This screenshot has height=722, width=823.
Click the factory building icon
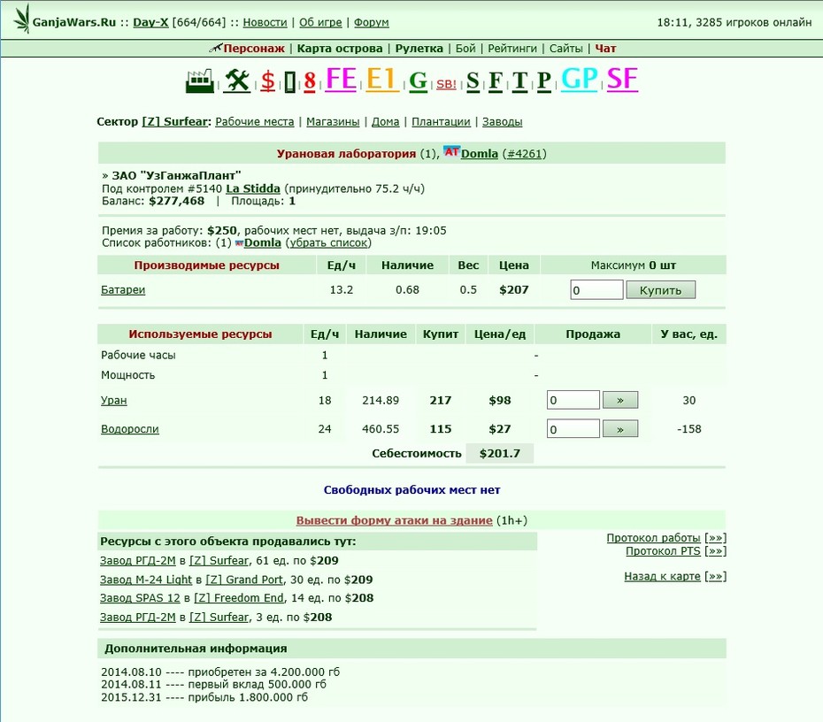tap(199, 81)
